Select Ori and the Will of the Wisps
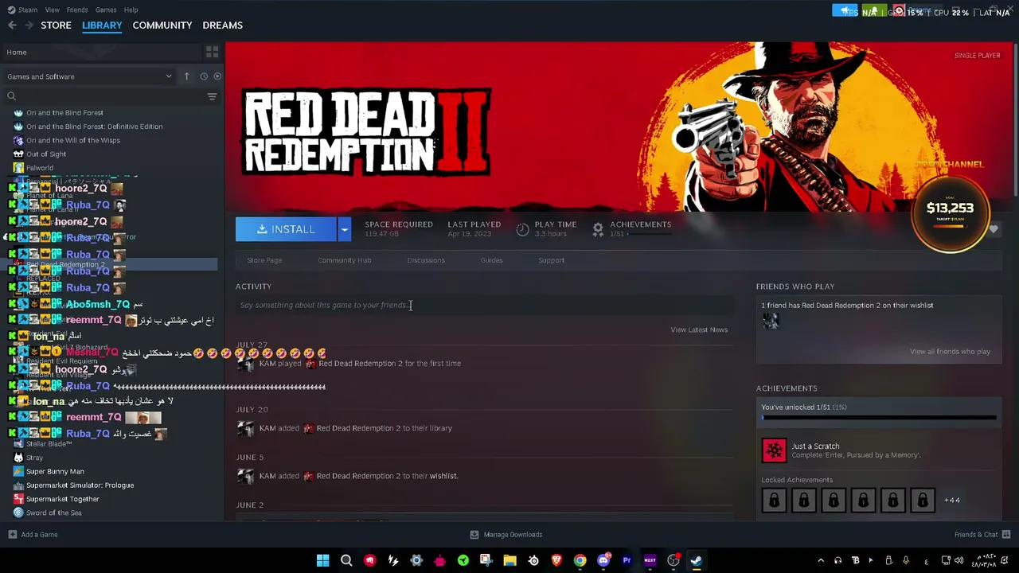The width and height of the screenshot is (1019, 573). [73, 140]
